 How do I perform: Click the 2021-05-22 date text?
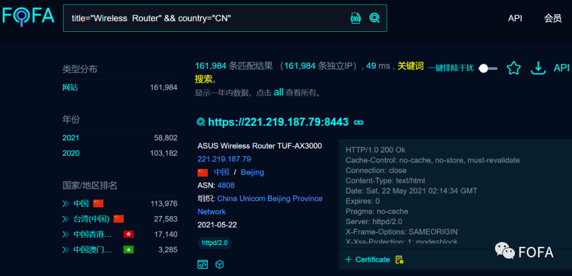click(x=217, y=225)
